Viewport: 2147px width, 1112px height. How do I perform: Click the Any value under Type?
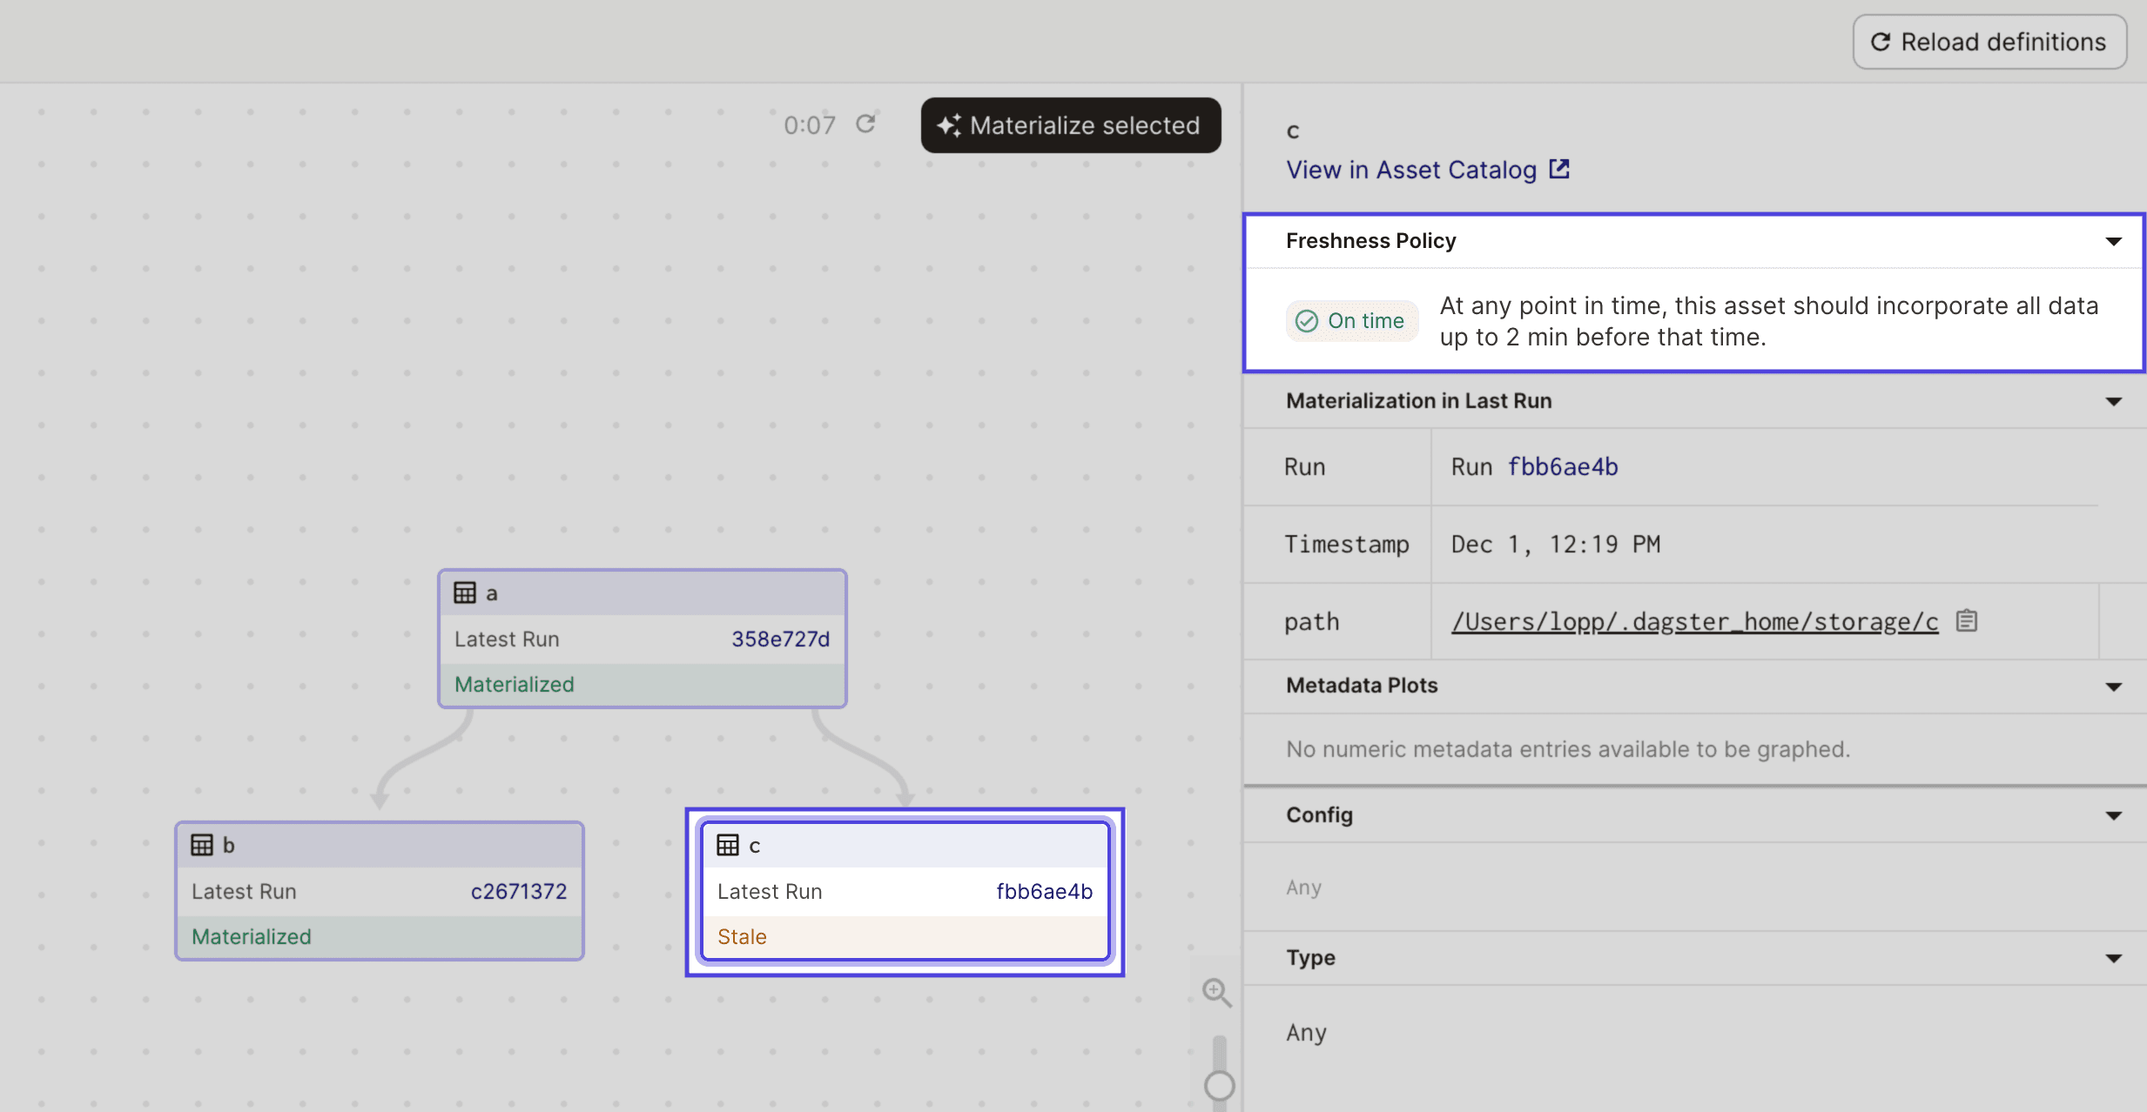click(1306, 1033)
